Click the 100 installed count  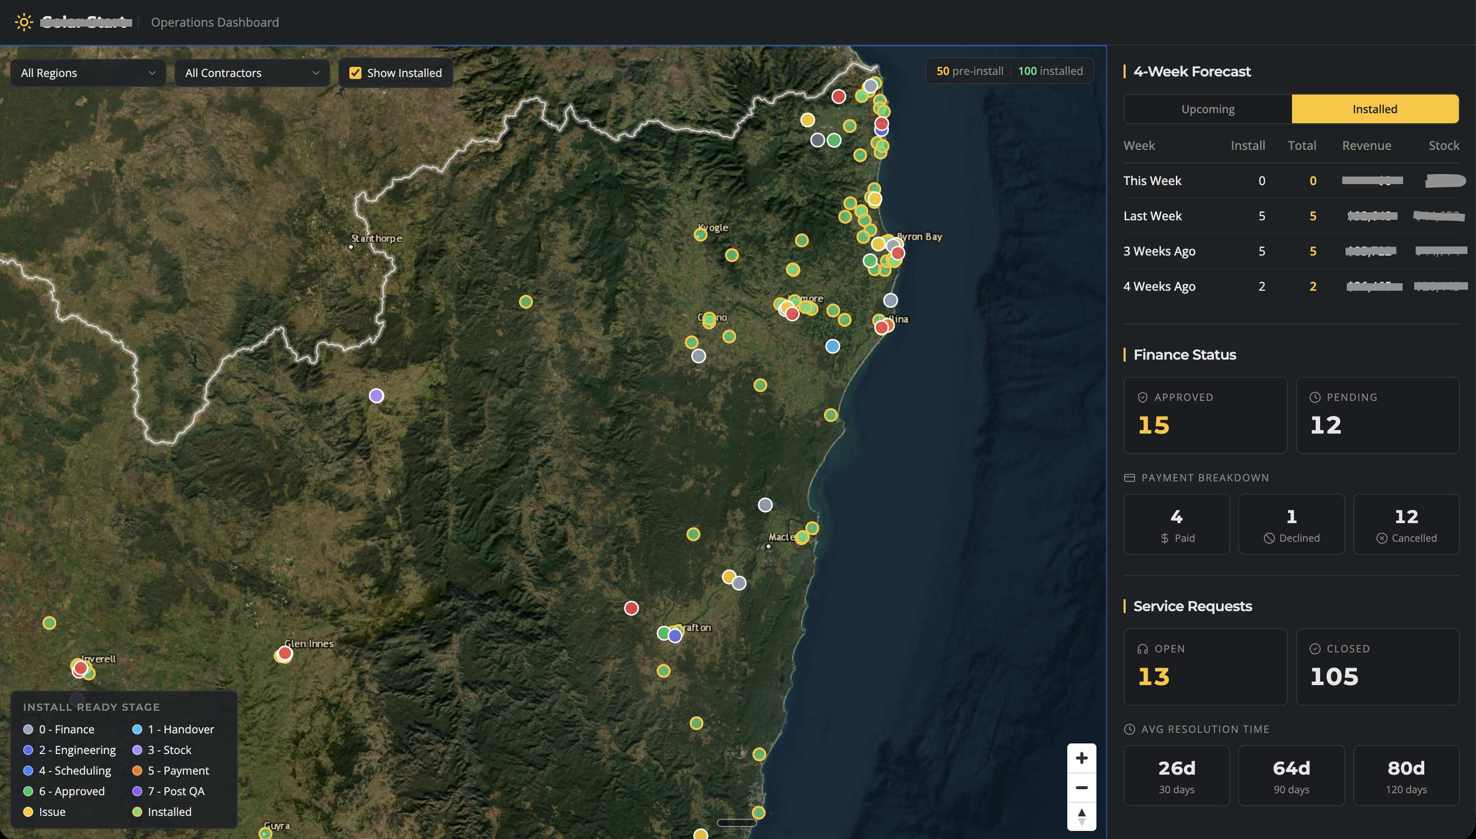[x=1050, y=71]
